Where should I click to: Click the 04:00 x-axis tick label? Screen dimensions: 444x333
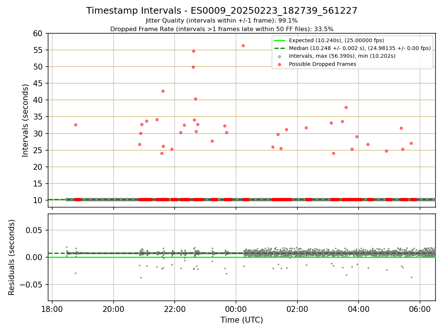coord(359,309)
